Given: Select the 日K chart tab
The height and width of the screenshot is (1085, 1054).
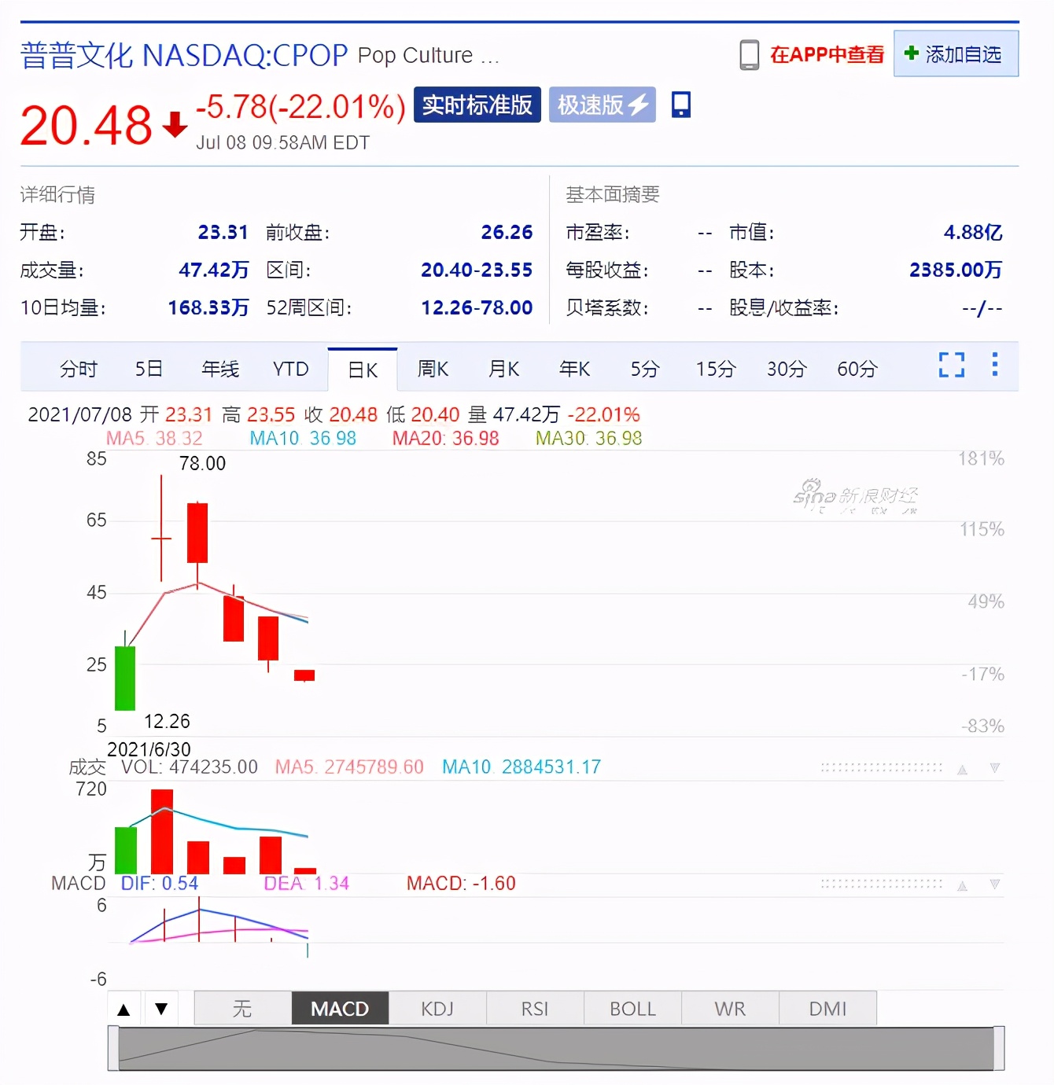Looking at the screenshot, I should pos(363,370).
